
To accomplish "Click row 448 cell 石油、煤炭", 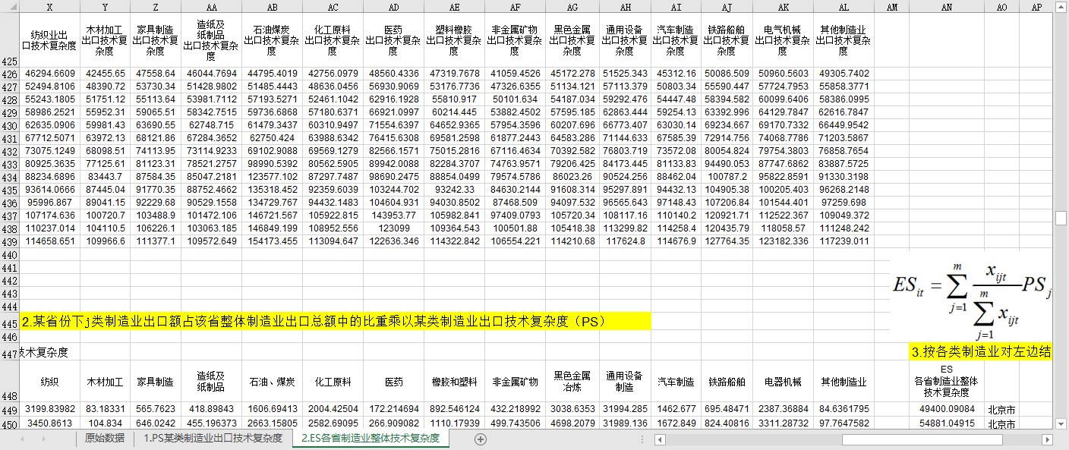I will (x=273, y=382).
